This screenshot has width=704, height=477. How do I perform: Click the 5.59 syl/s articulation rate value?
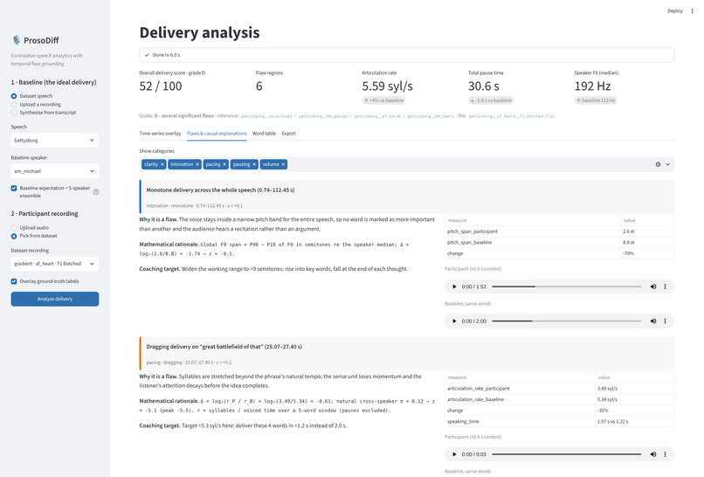(x=387, y=86)
